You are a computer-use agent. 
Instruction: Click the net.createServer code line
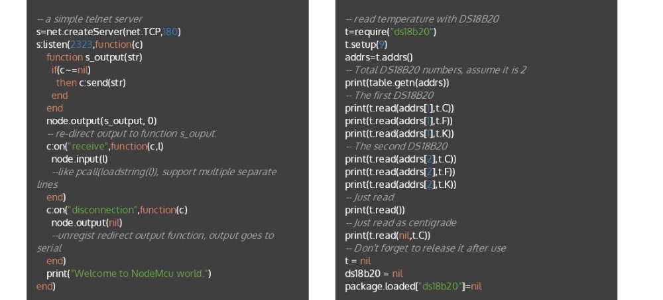click(109, 32)
